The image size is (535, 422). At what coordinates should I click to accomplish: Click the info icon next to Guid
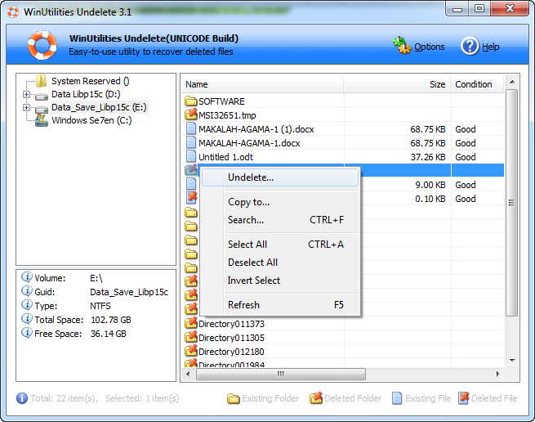(x=27, y=291)
